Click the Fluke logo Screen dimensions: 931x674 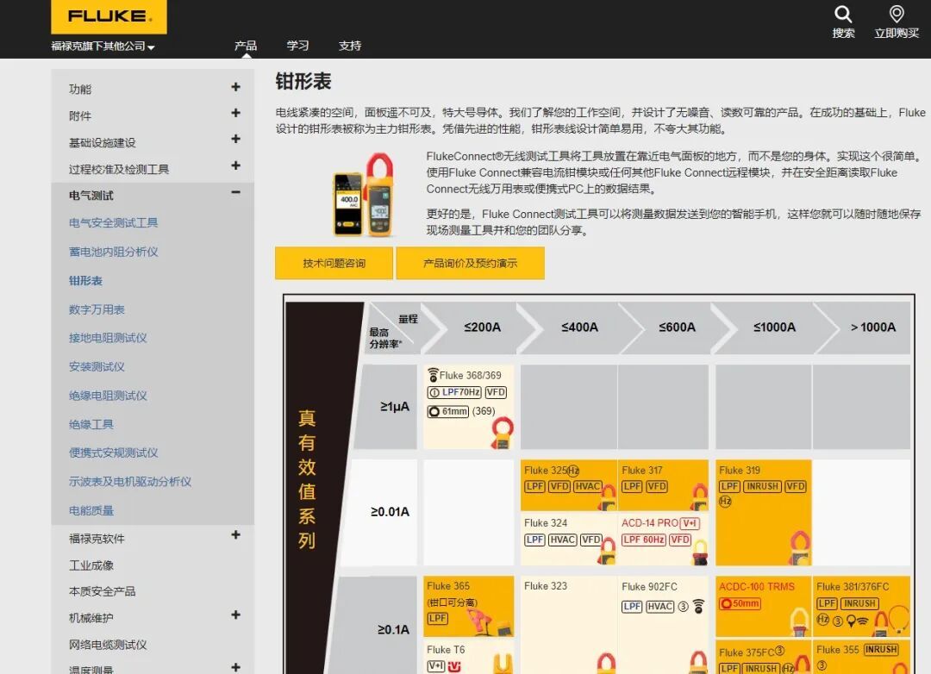pyautogui.click(x=109, y=16)
